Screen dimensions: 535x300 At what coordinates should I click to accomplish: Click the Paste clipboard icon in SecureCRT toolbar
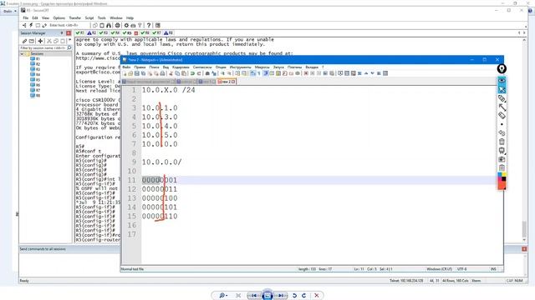pyautogui.click(x=102, y=25)
